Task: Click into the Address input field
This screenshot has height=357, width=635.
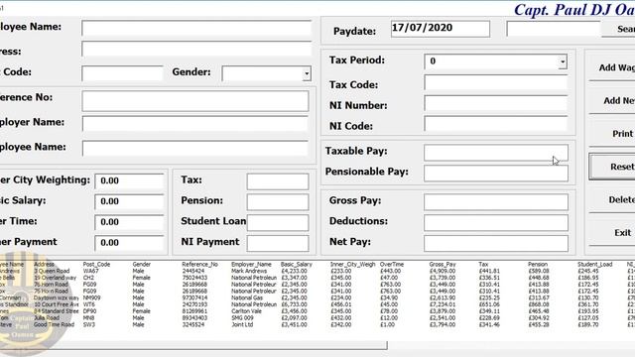Action: coord(196,49)
